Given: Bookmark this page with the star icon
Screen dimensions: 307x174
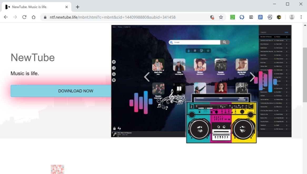Looking at the screenshot, I should pos(221,17).
